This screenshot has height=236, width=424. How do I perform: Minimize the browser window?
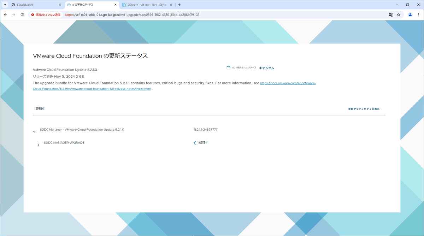[x=396, y=5]
